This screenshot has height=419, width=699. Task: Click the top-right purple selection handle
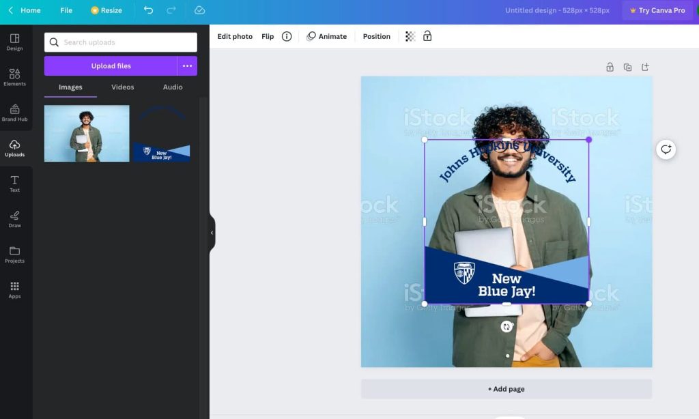click(x=588, y=139)
